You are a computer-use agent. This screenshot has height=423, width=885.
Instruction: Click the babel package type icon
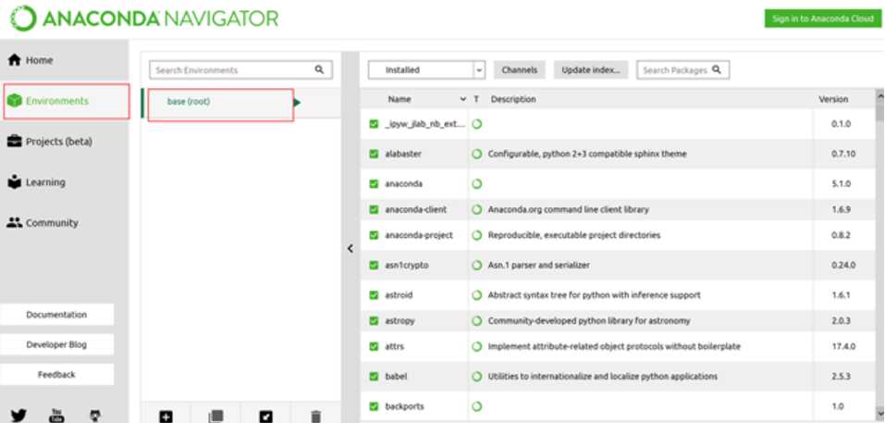477,376
